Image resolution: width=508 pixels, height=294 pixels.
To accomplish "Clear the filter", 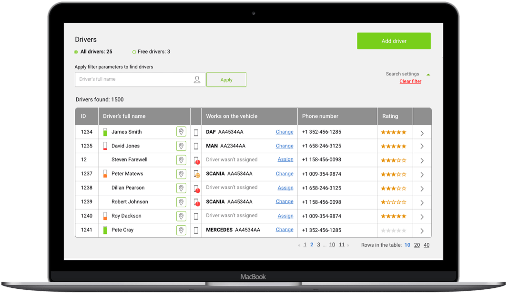I will 410,82.
